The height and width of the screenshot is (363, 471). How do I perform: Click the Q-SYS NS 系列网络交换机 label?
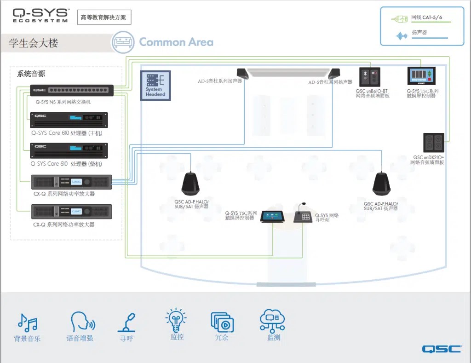[63, 102]
